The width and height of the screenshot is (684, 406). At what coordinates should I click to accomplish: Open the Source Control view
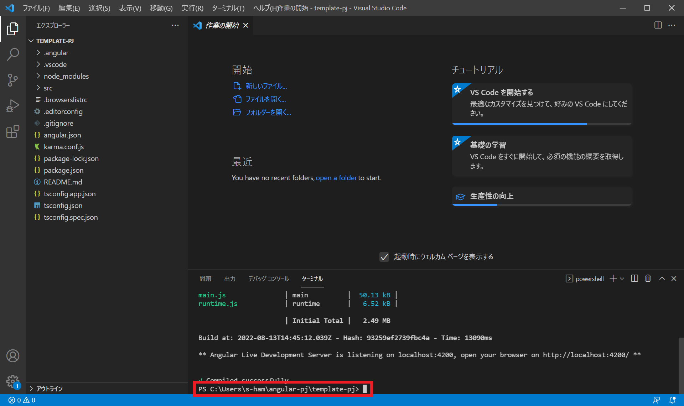[x=13, y=80]
